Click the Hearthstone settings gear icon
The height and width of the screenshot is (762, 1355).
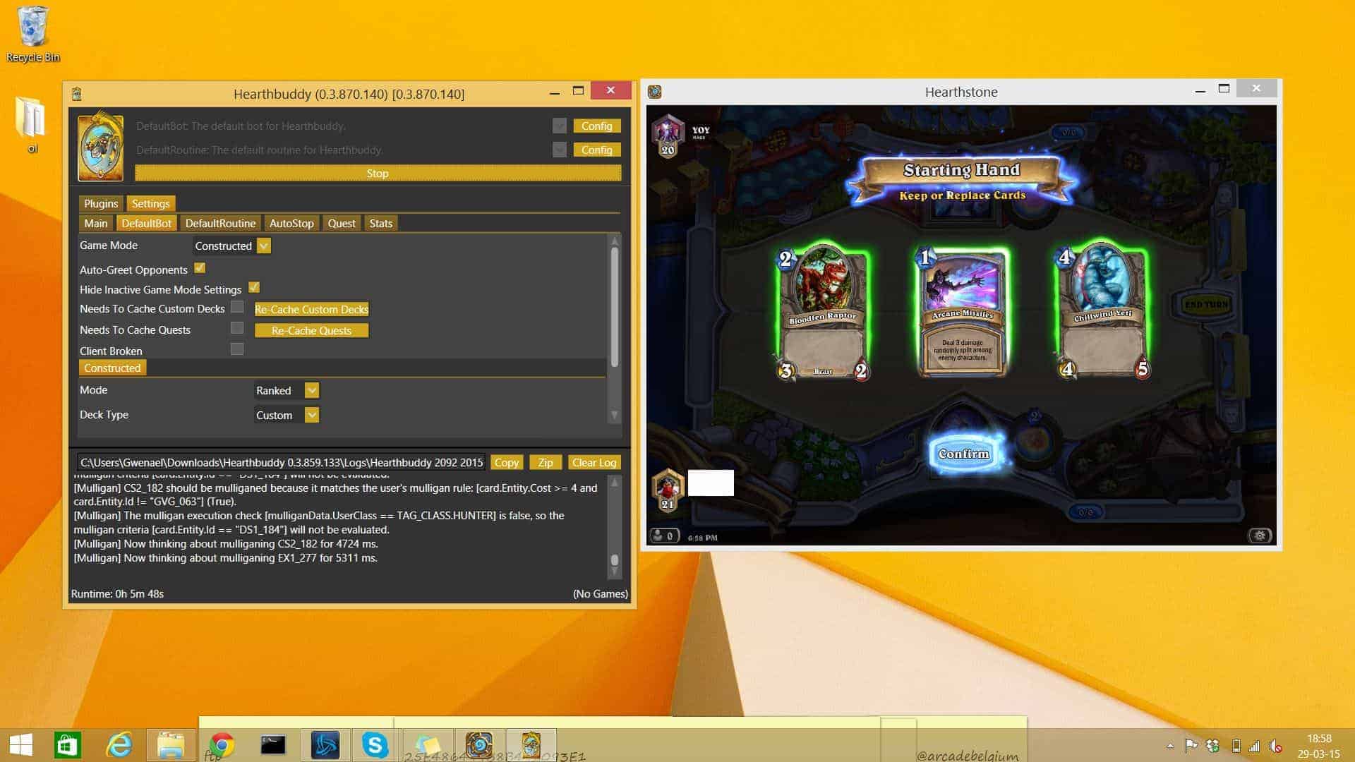point(1260,536)
